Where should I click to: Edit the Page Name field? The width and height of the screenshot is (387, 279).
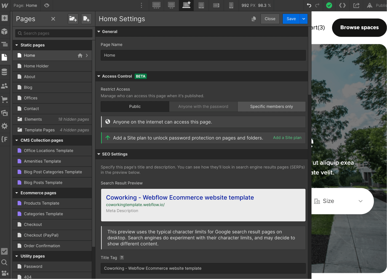pyautogui.click(x=203, y=55)
